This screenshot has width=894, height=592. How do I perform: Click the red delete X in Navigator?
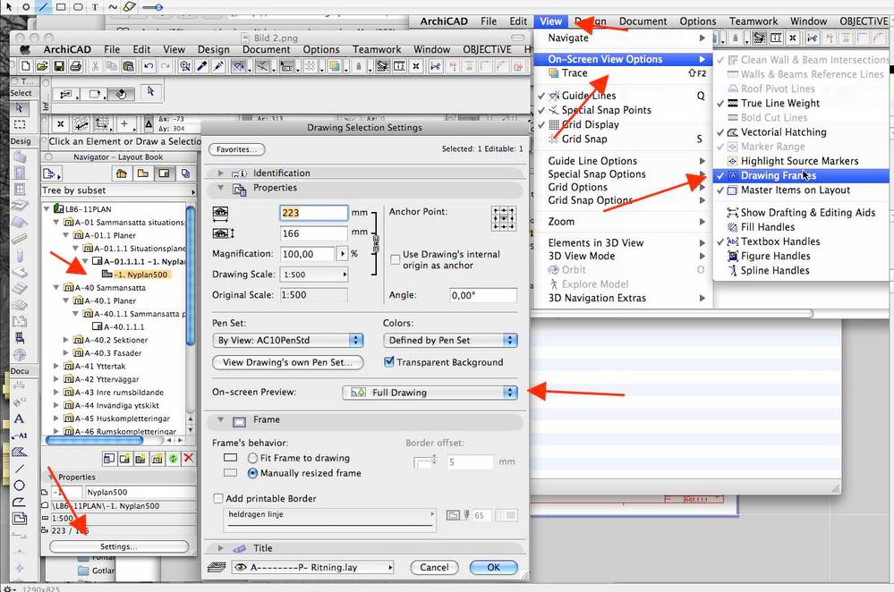click(189, 458)
